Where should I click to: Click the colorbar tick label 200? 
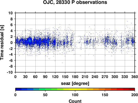coord(135,95)
